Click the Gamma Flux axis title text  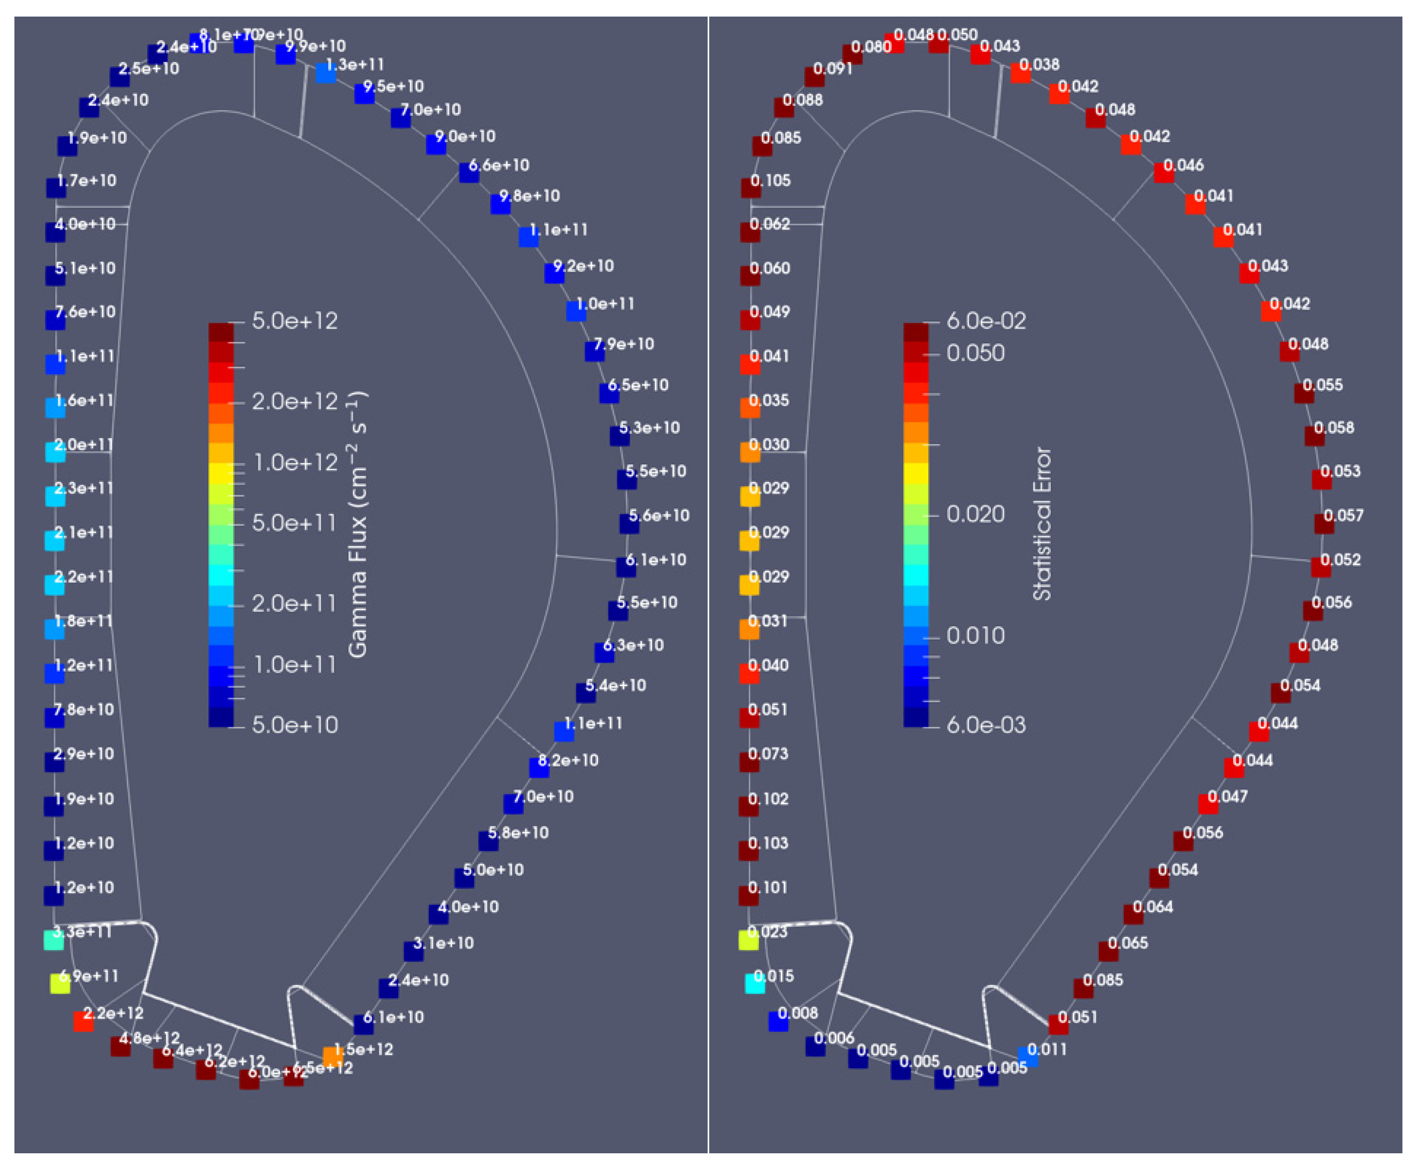[x=358, y=525]
